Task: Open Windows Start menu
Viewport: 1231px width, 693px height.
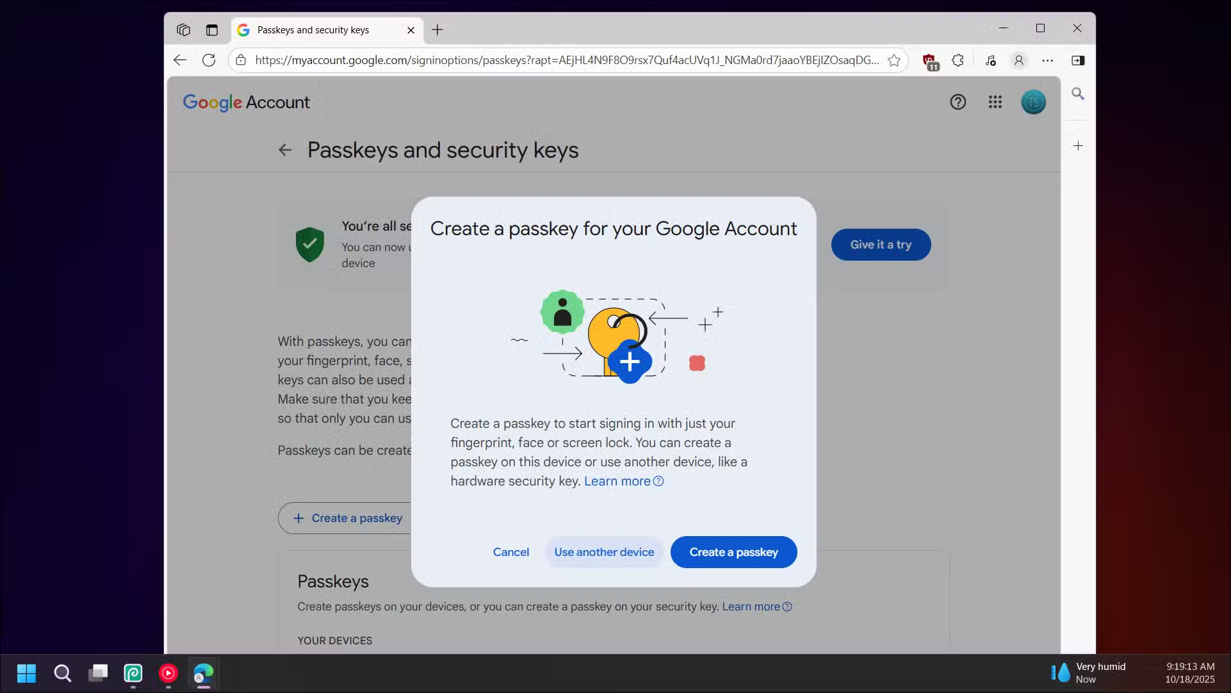Action: pyautogui.click(x=26, y=673)
